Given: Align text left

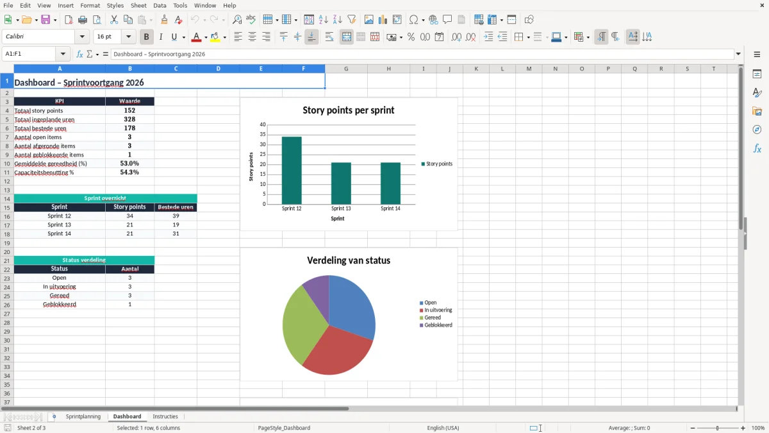Looking at the screenshot, I should 238,37.
